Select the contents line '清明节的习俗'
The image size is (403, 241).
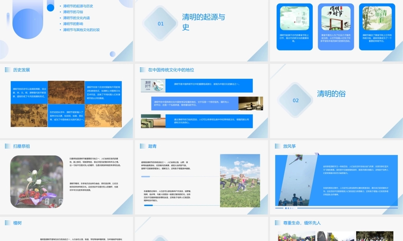(x=73, y=12)
